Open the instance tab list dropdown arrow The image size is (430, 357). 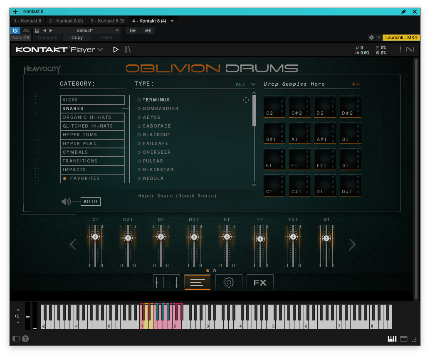coord(172,21)
